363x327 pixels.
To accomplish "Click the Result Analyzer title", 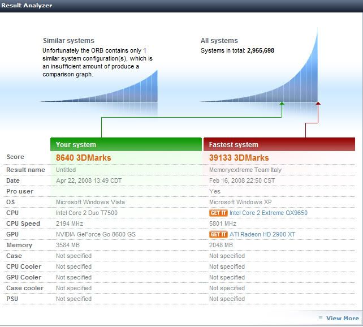I will (27, 5).
